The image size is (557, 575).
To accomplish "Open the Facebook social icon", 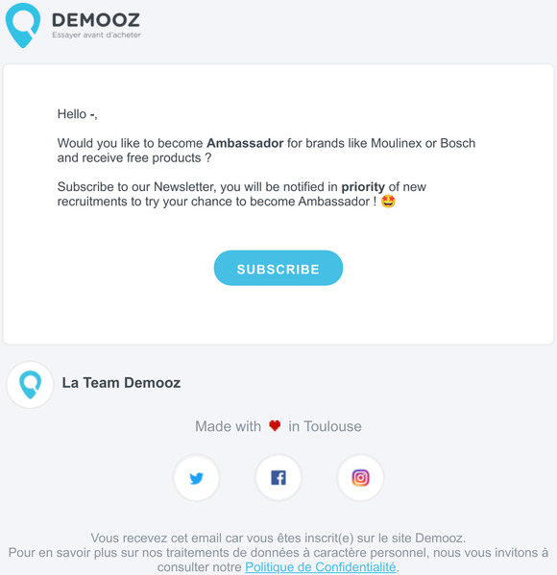I will [278, 478].
